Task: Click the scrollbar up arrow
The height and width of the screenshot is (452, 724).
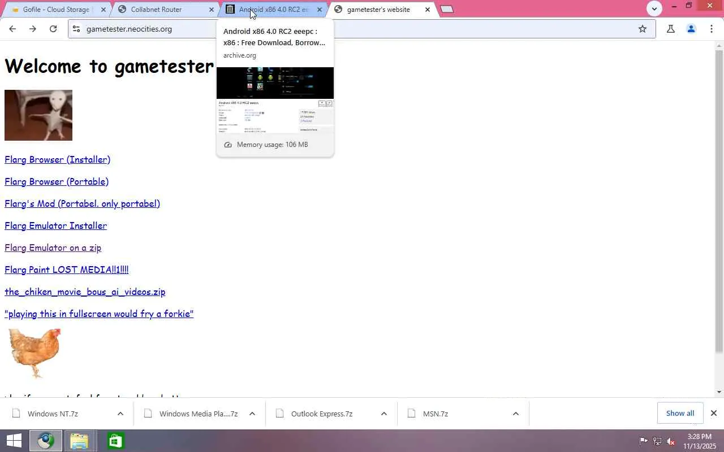Action: 719,45
